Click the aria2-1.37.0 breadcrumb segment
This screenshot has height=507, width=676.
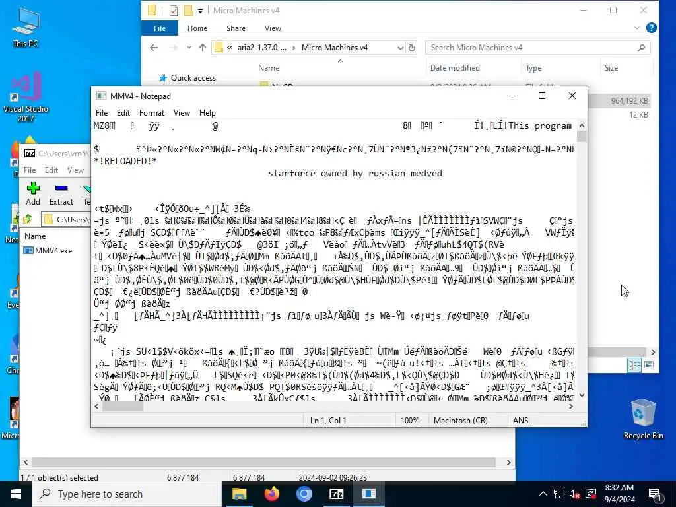(x=261, y=48)
